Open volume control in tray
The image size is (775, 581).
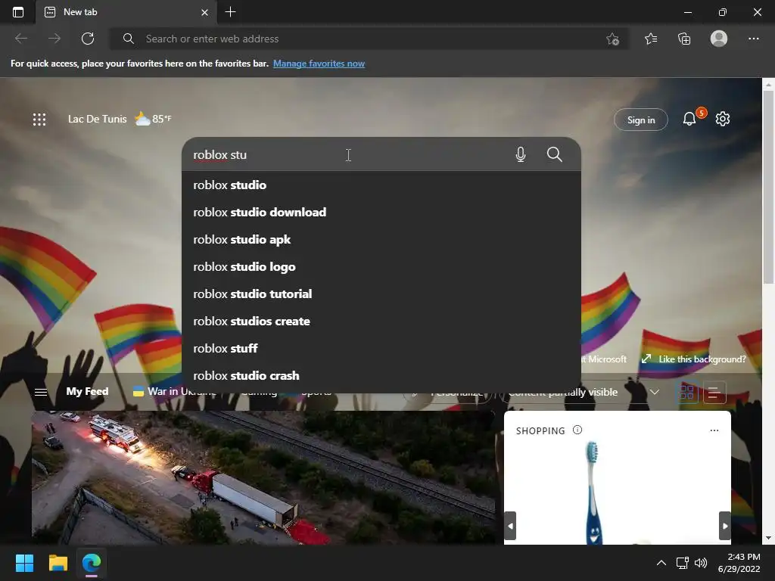coord(700,563)
